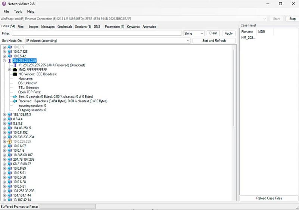Click the host icon next to 204.79.197.203
This screenshot has height=210, width=299.
[10, 160]
